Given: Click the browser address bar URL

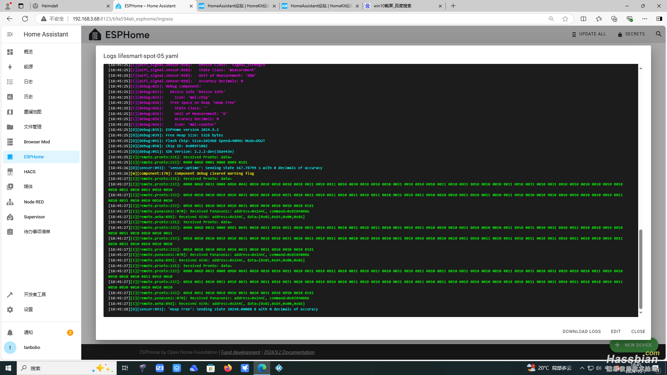Looking at the screenshot, I should [123, 19].
